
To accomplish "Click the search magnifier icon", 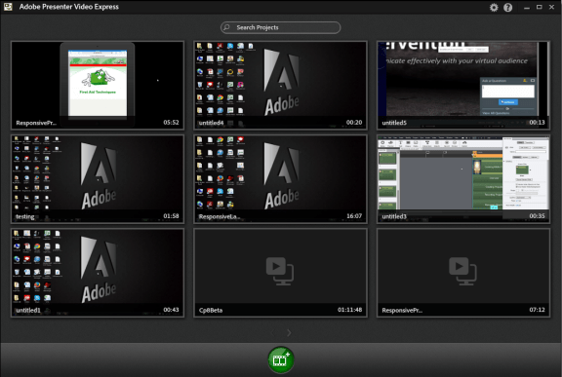I will tap(227, 27).
